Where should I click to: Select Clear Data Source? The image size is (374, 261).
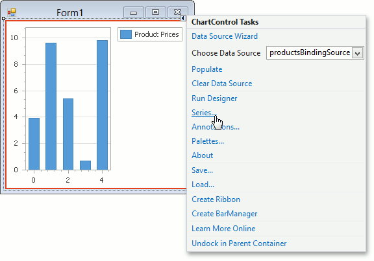point(222,84)
